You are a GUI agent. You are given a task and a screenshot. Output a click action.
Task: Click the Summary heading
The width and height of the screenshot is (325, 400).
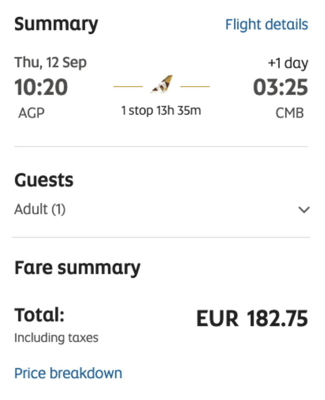click(56, 24)
